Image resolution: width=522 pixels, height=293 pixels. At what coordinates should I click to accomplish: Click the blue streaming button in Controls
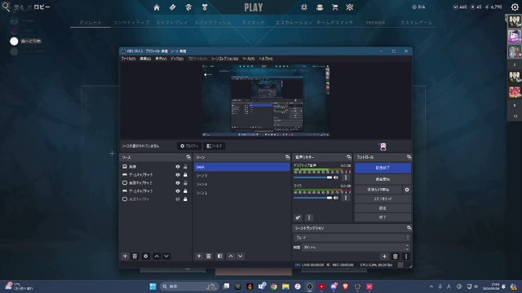(x=383, y=168)
